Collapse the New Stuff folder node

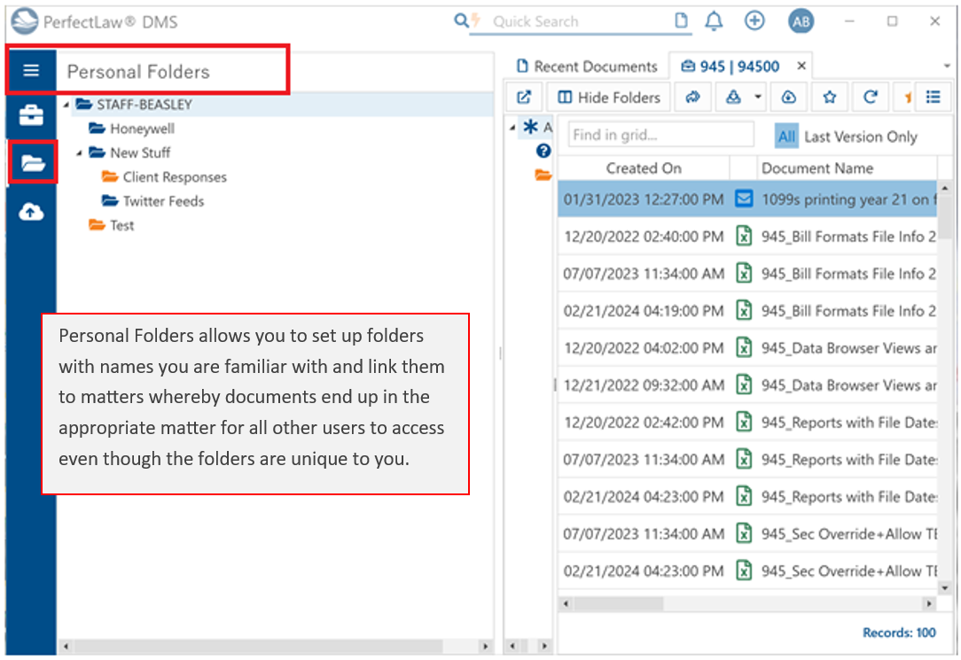(x=79, y=153)
